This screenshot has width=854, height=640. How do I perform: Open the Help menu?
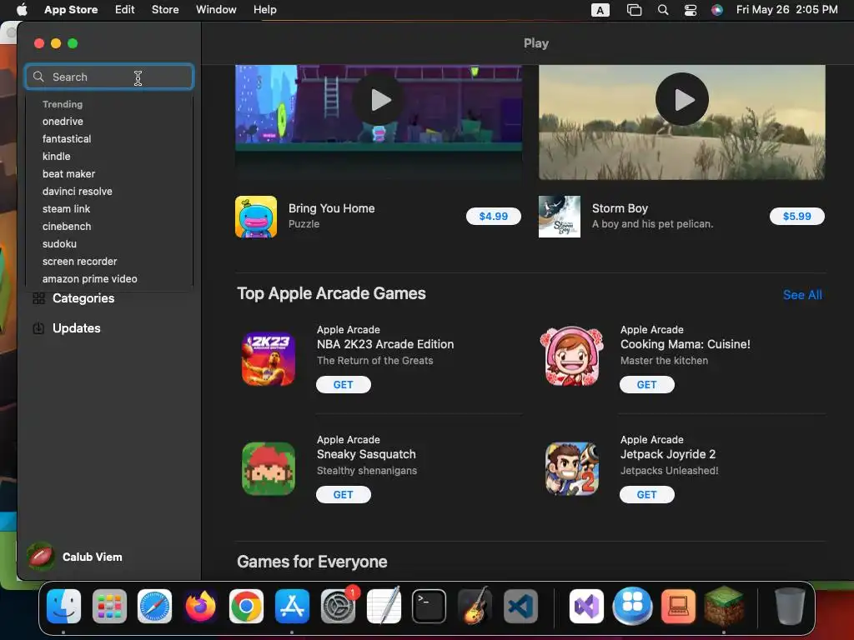point(264,10)
